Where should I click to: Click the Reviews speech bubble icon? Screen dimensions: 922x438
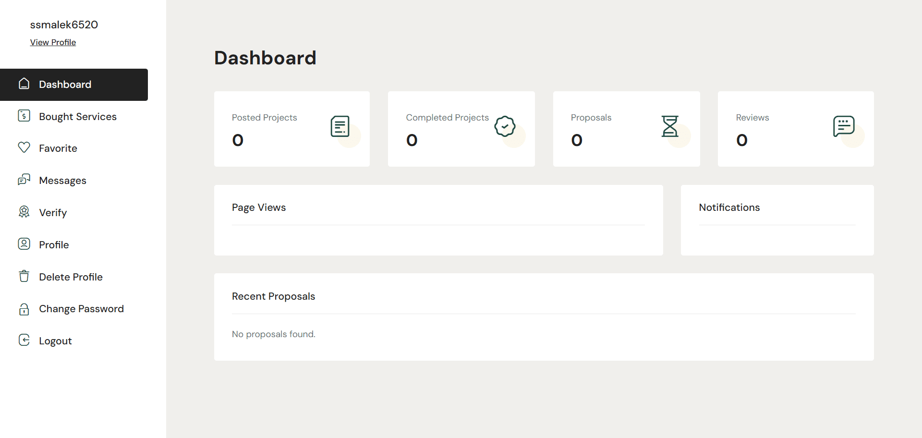pyautogui.click(x=844, y=126)
